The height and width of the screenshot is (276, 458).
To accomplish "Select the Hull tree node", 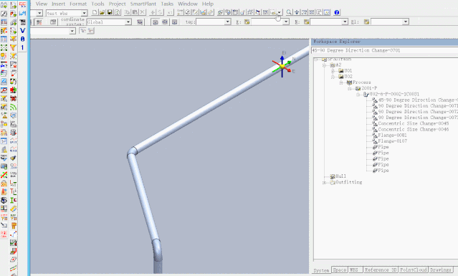I will (x=340, y=176).
